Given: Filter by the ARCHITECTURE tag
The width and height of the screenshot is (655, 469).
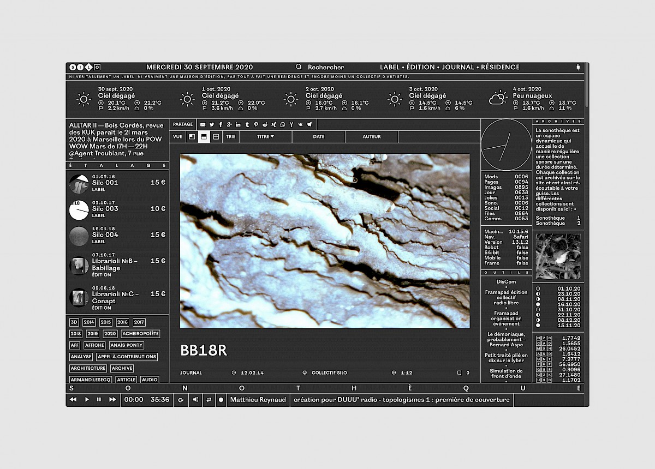Looking at the screenshot, I should pyautogui.click(x=88, y=369).
